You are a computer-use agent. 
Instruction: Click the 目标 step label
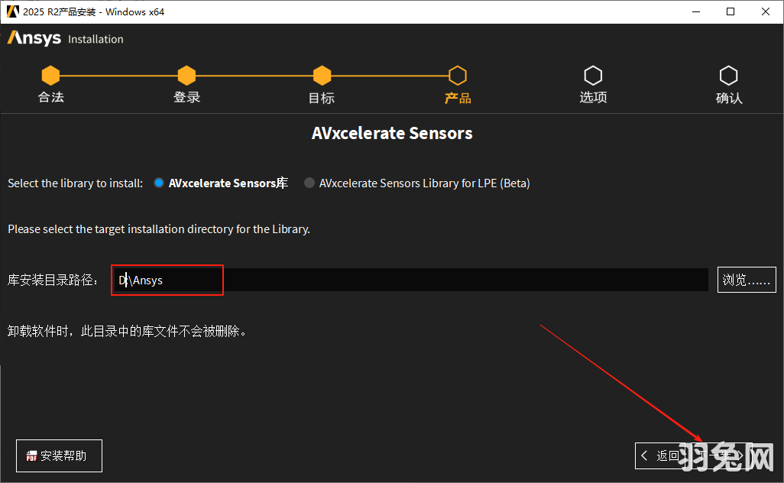coord(322,98)
